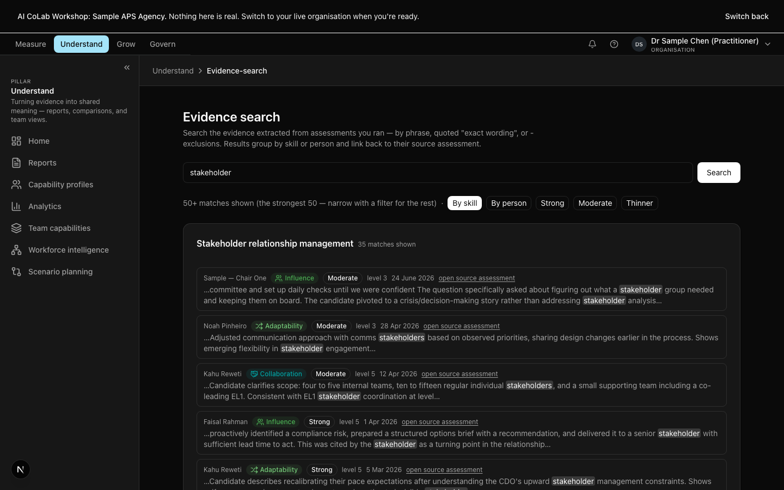The image size is (784, 490).
Task: Click the Influence tag on Sample — Chair One
Action: 295,278
